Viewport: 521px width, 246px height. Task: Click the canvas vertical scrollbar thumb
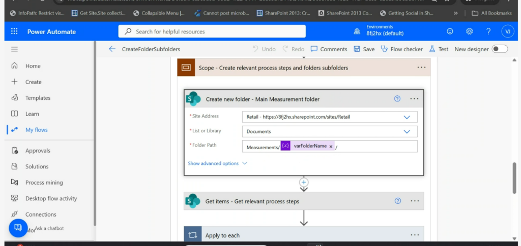514,178
